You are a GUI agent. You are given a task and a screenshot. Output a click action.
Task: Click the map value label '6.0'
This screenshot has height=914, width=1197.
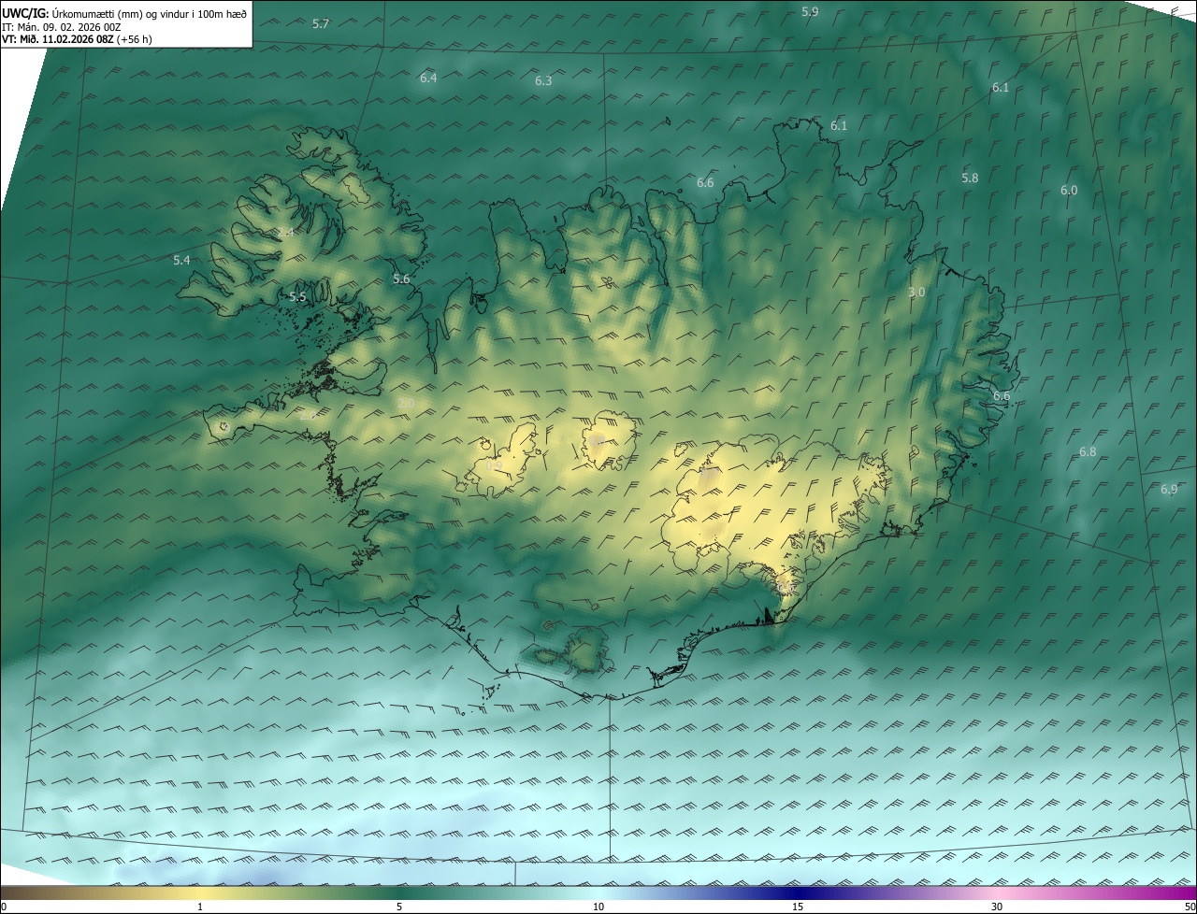1069,190
